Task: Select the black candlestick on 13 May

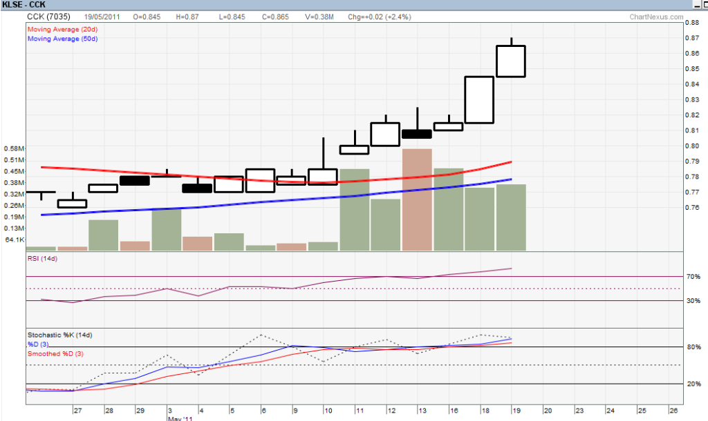Action: tap(418, 134)
